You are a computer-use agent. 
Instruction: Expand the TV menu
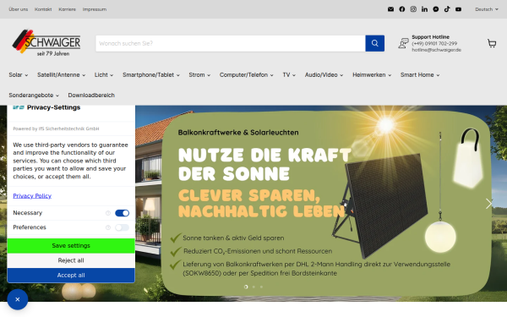tap(289, 74)
